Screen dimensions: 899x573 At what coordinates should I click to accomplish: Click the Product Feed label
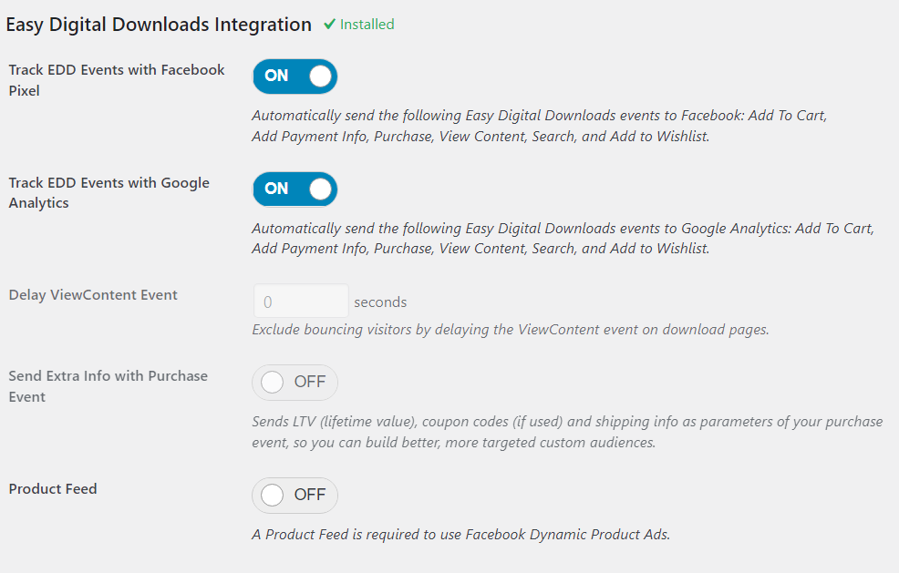coord(53,489)
